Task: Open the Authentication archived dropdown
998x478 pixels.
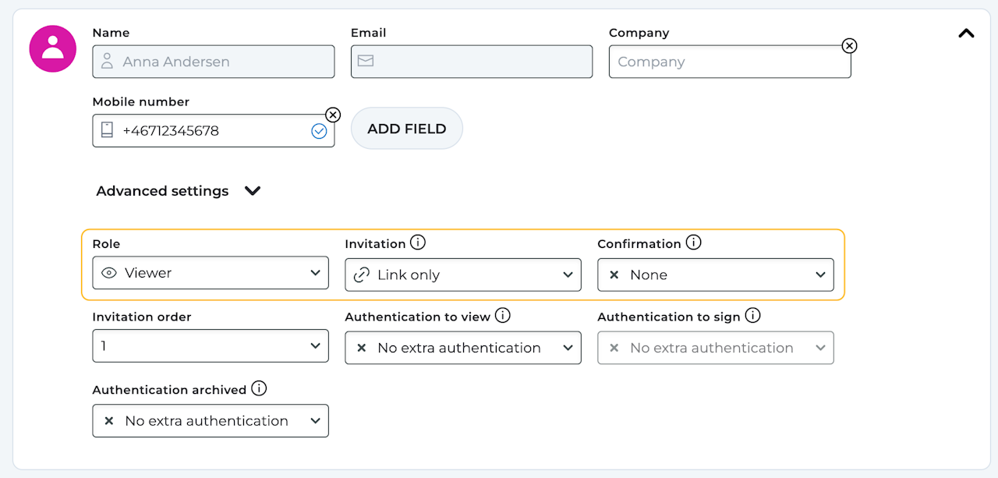Action: pos(211,420)
